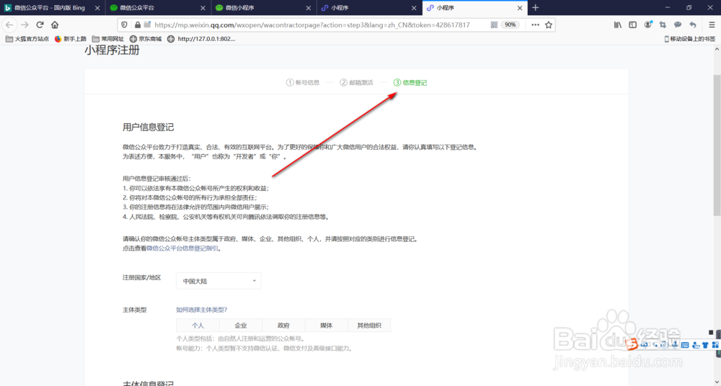
Task: Bookmark this page with the star
Action: pos(549,24)
